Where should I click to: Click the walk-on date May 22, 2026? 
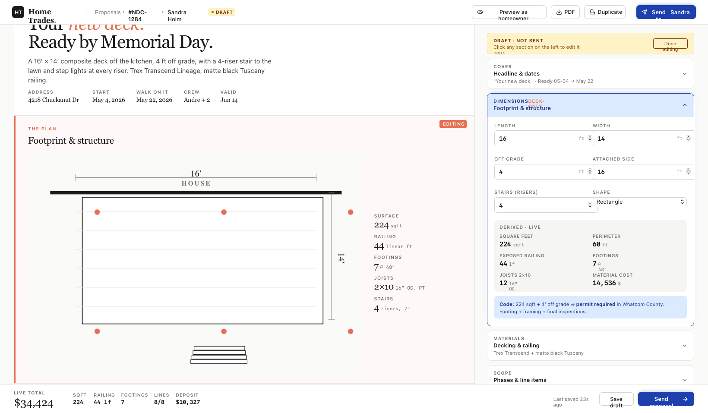[154, 100]
